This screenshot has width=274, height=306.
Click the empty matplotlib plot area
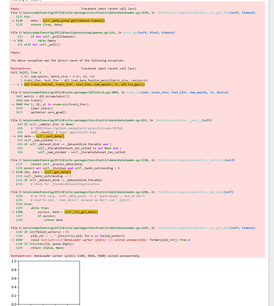tap(49, 283)
